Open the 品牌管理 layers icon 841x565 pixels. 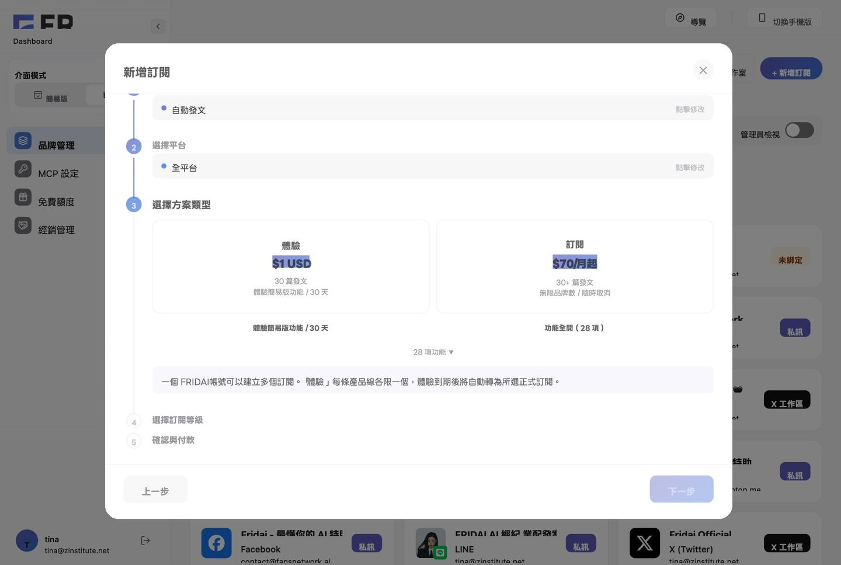23,141
